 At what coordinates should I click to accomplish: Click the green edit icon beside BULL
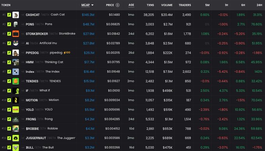tap(9, 147)
